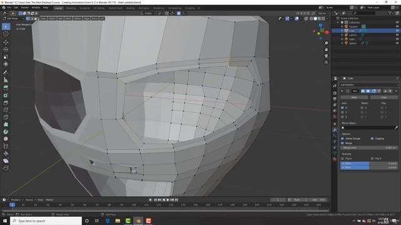Toggle the camera view icon in viewport
Screen dimensions: 401x225
coord(326,56)
